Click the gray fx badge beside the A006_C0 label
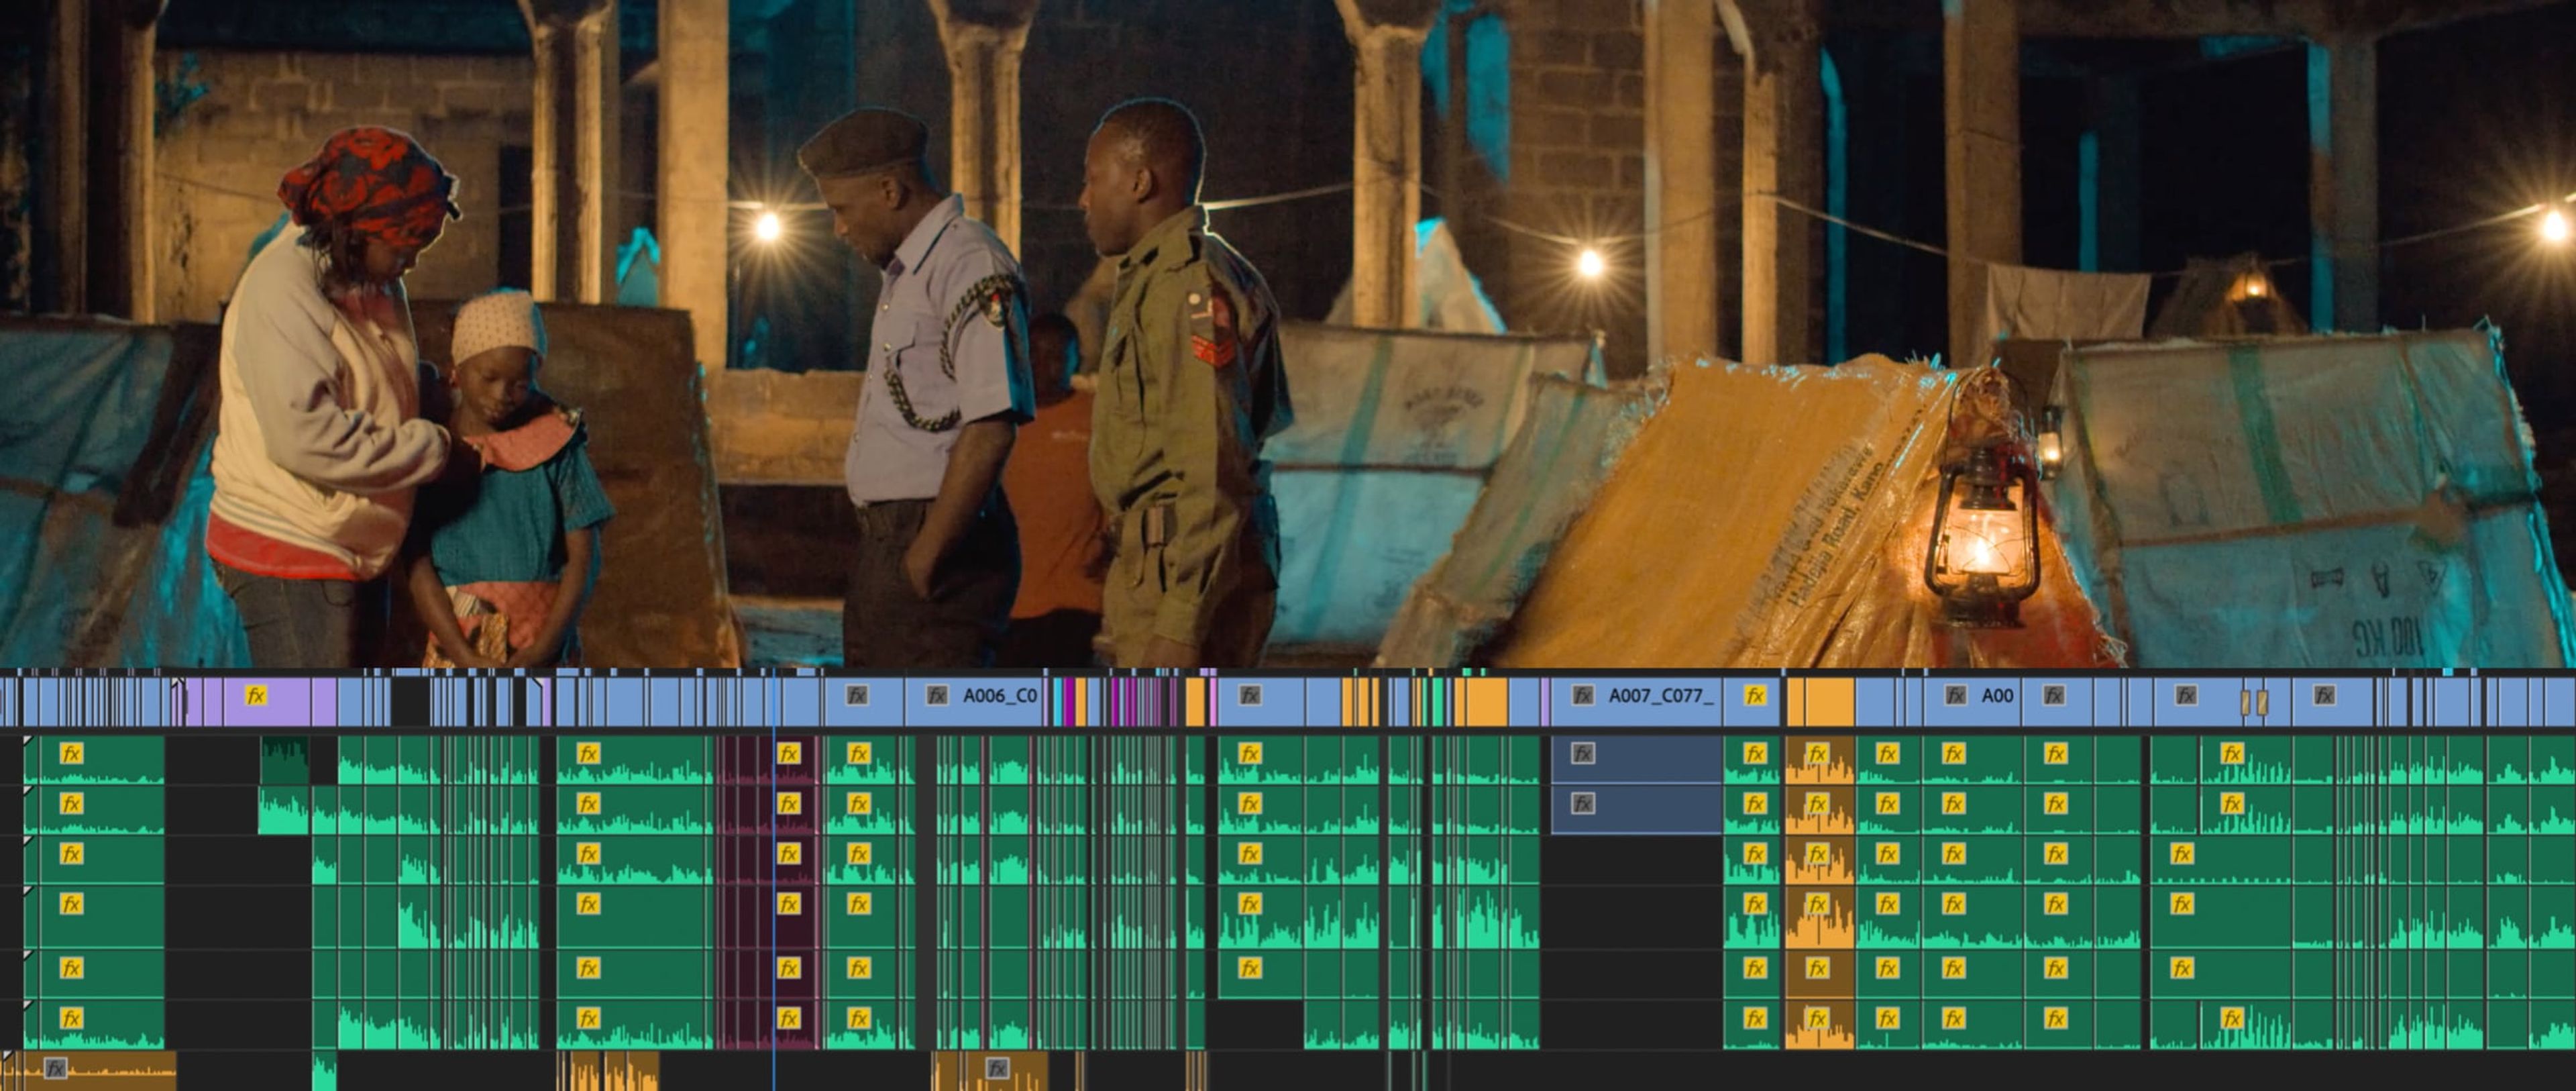The height and width of the screenshot is (1091, 2576). pyautogui.click(x=936, y=695)
